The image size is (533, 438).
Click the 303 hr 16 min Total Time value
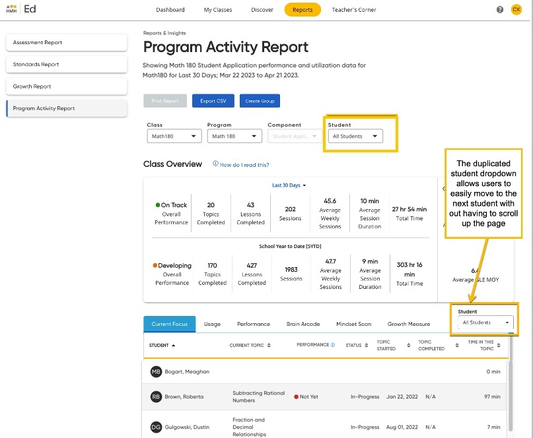tap(409, 269)
